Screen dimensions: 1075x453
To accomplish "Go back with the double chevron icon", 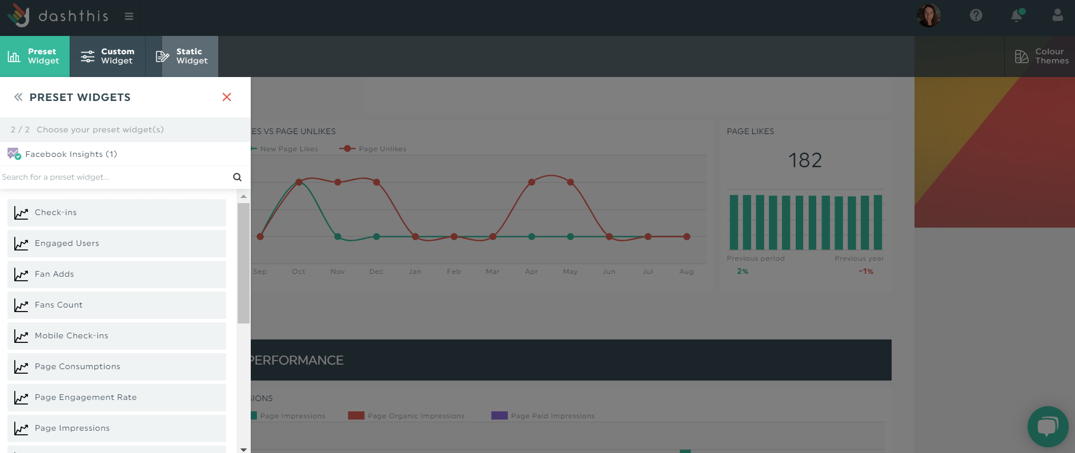I will pyautogui.click(x=18, y=97).
